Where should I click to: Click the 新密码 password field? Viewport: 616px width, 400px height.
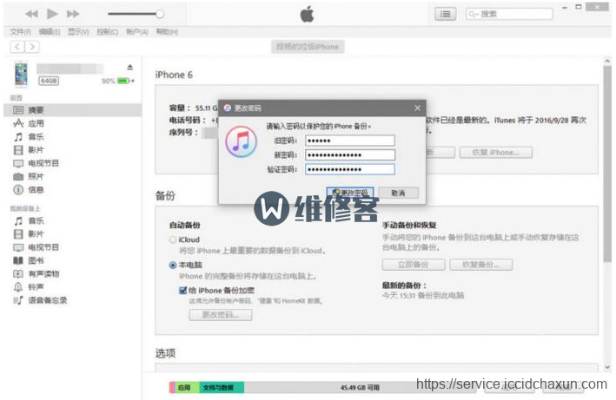[x=350, y=155]
